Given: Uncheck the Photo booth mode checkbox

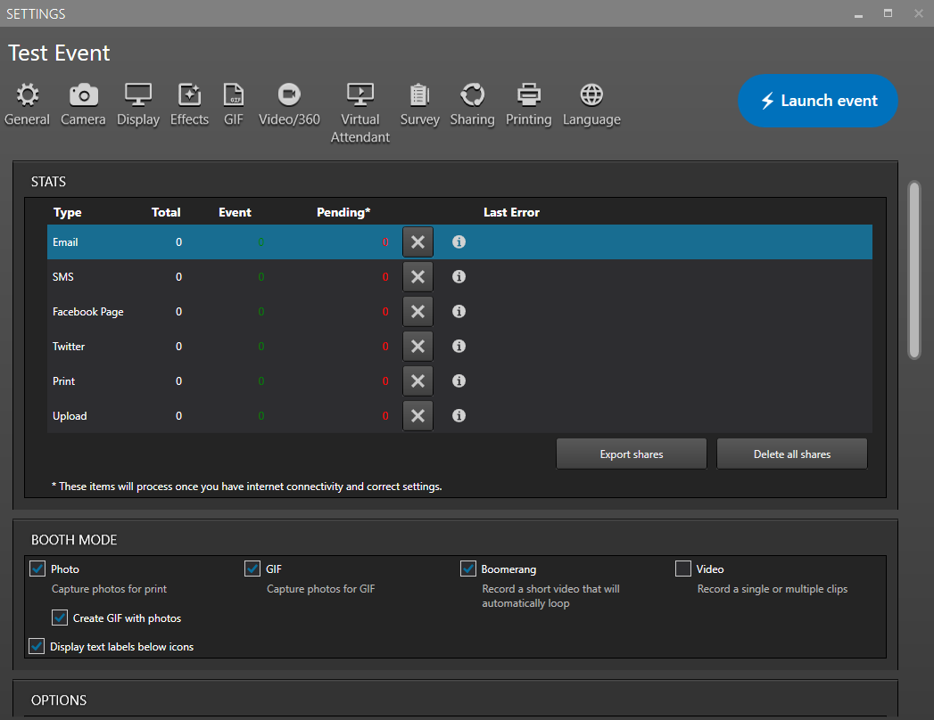Looking at the screenshot, I should point(37,569).
